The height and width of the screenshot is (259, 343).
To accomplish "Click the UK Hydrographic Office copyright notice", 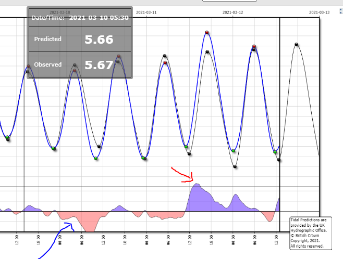I will point(310,233).
